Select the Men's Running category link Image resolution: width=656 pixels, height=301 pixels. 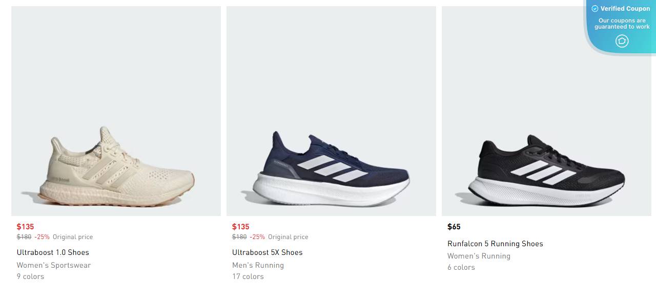258,265
